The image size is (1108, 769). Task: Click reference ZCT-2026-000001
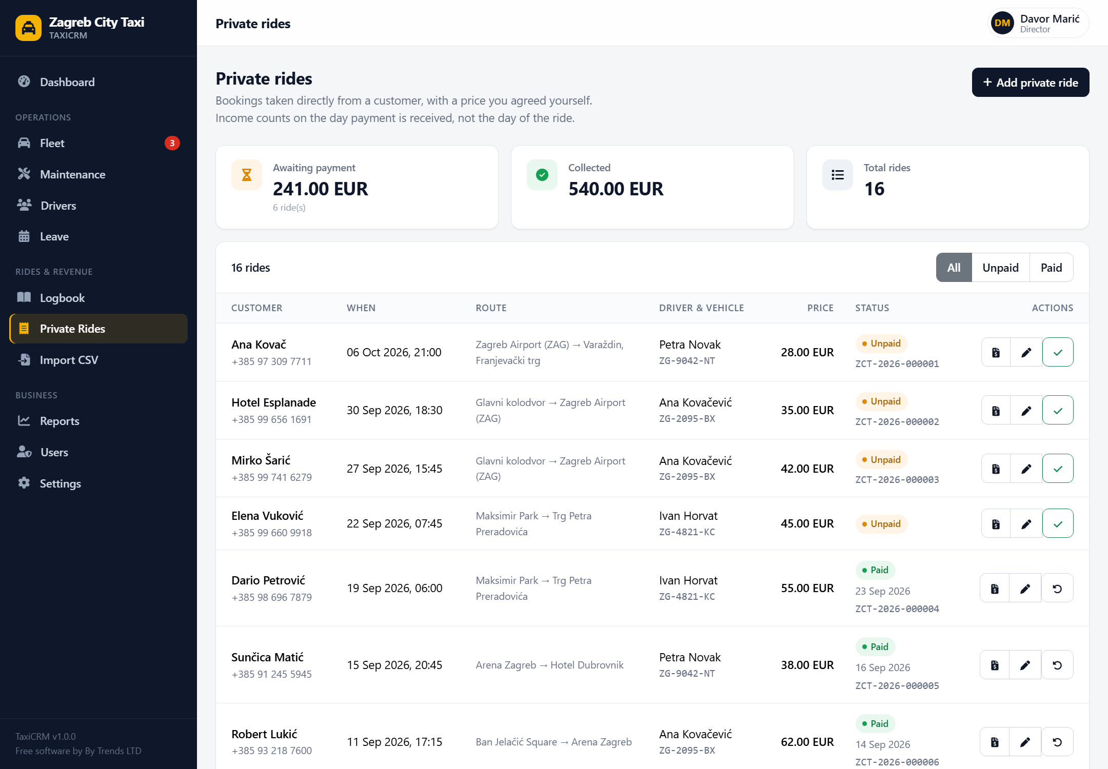pos(897,364)
